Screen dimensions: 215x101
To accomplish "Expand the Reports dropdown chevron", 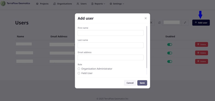I will (104, 4).
